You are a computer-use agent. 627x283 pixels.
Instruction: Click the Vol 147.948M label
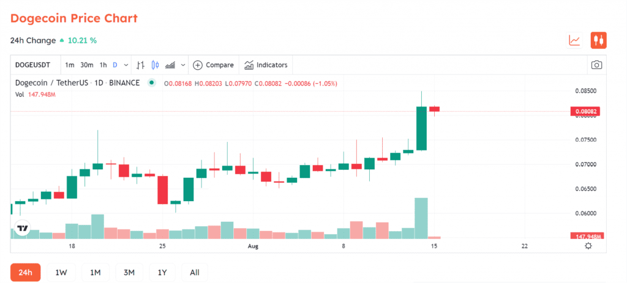[35, 95]
